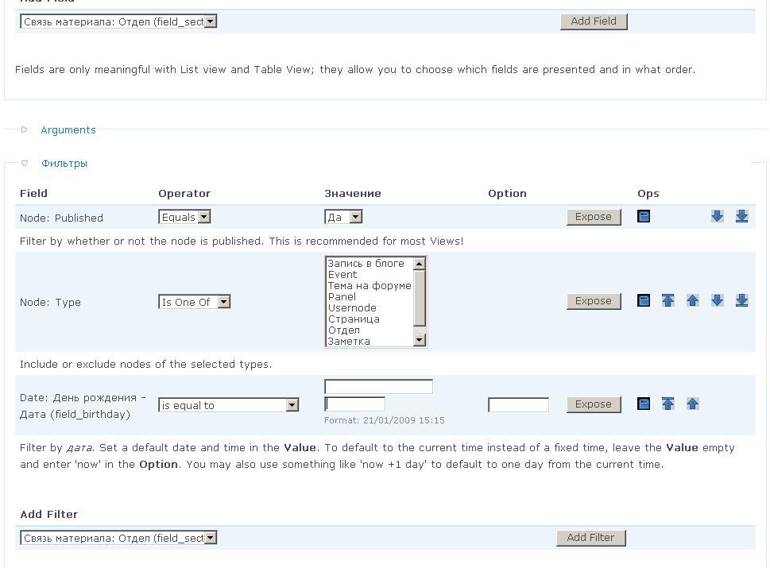Collapse the Фильтры section
770x568 pixels.
coord(64,164)
